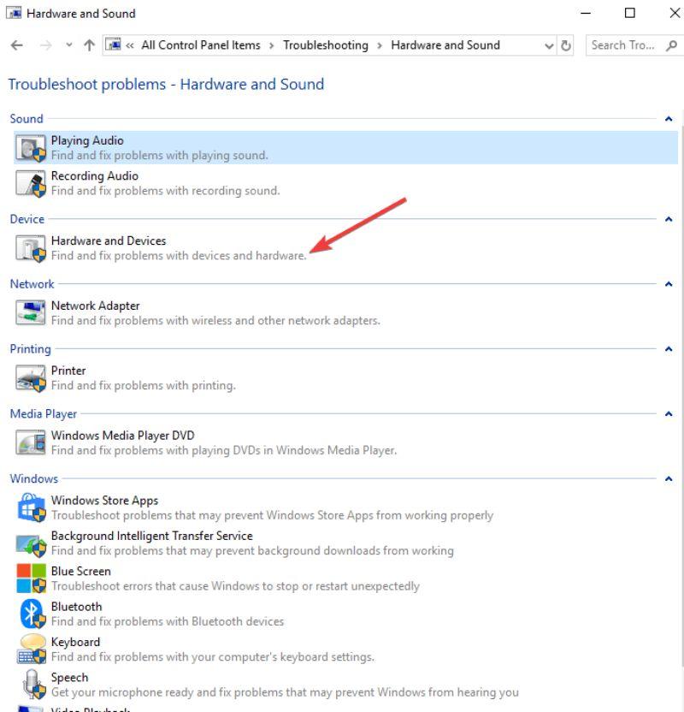Open the Printer troubleshooter icon
The height and width of the screenshot is (712, 684).
pyautogui.click(x=31, y=377)
